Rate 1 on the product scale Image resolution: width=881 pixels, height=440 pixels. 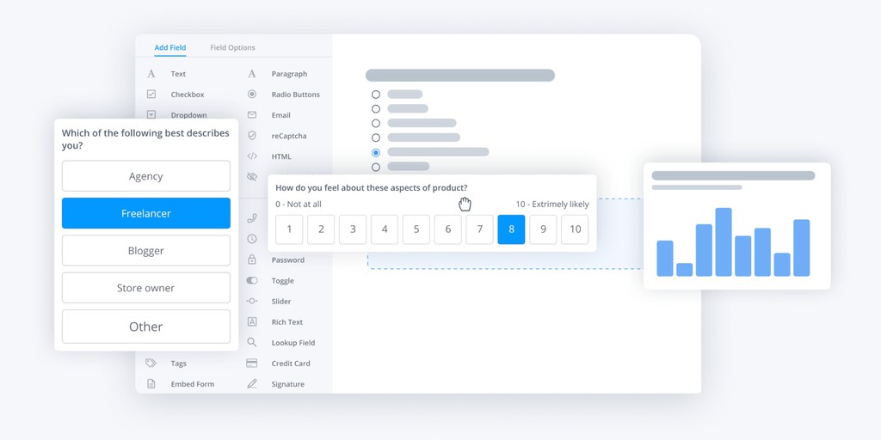pos(289,229)
